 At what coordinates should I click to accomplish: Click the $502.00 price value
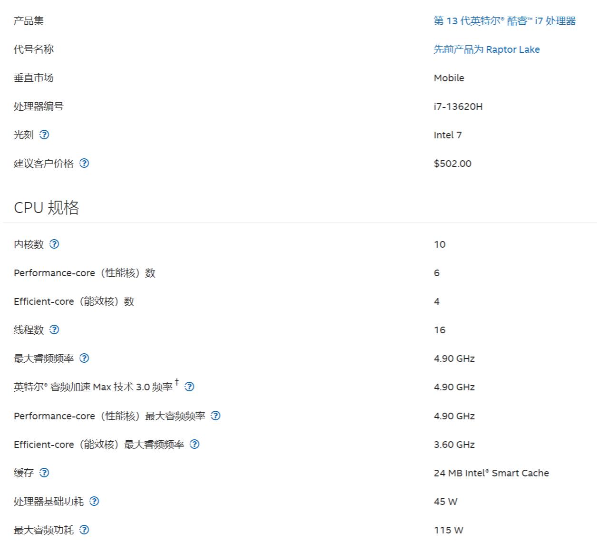tap(453, 164)
